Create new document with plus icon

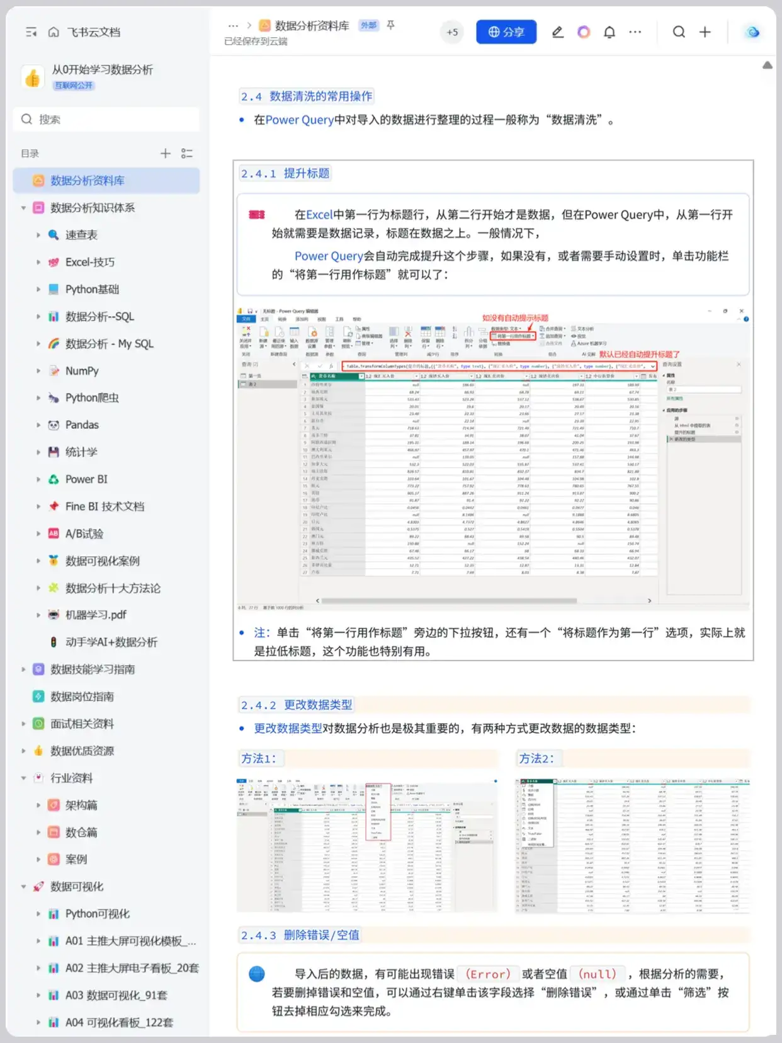click(705, 32)
